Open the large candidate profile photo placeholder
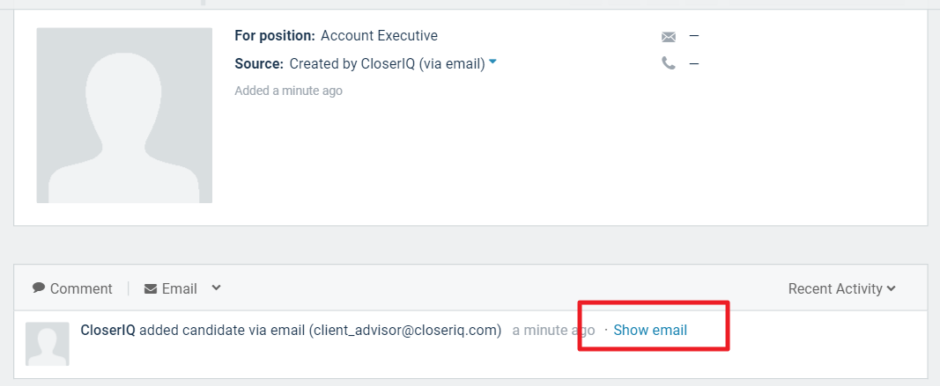This screenshot has height=386, width=940. coord(124,115)
